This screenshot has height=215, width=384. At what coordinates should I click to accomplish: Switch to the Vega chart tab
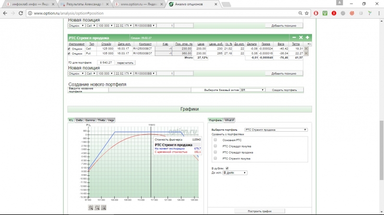pyautogui.click(x=111, y=120)
